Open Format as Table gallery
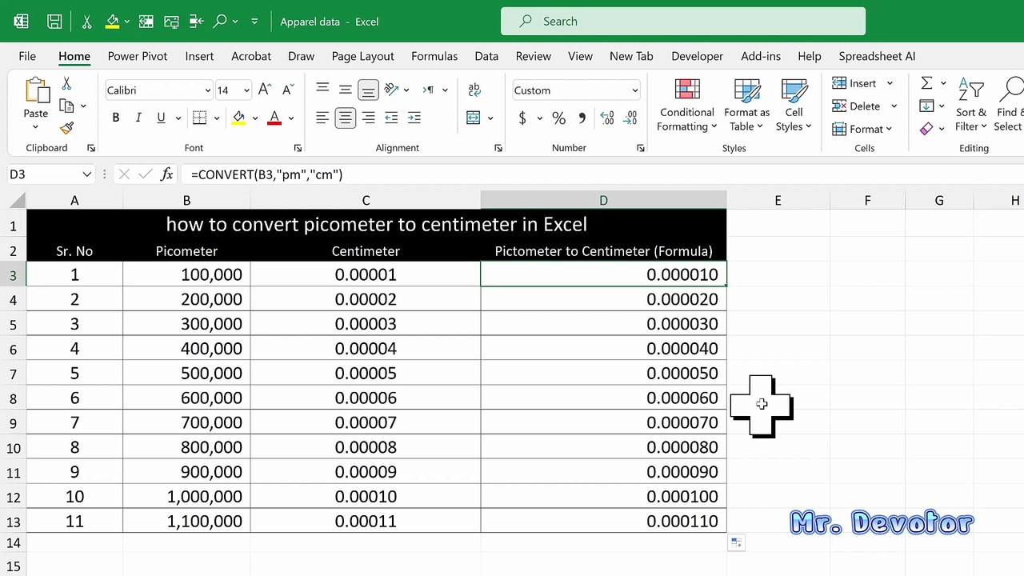 (x=746, y=105)
